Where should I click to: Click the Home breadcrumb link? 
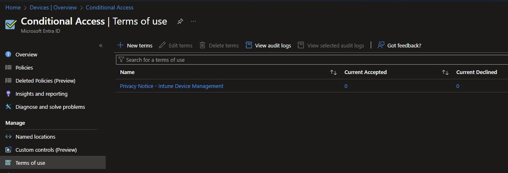click(x=13, y=7)
